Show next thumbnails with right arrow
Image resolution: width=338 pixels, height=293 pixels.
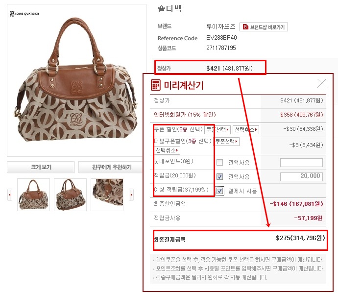click(131, 195)
